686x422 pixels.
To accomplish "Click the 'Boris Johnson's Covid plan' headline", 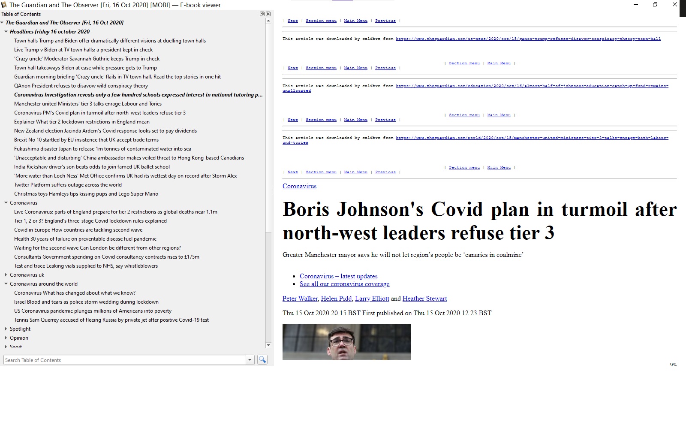I will point(479,221).
